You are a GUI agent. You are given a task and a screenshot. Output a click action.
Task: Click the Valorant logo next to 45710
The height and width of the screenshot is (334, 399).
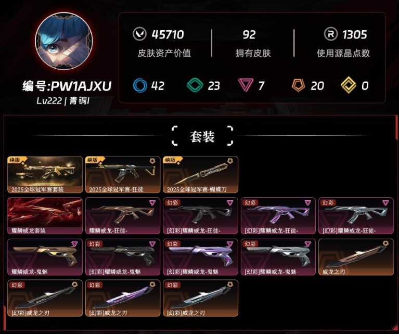[139, 34]
